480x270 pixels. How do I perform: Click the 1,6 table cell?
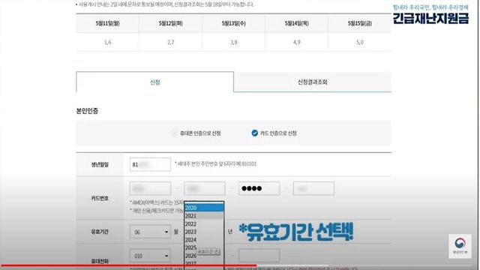107,42
